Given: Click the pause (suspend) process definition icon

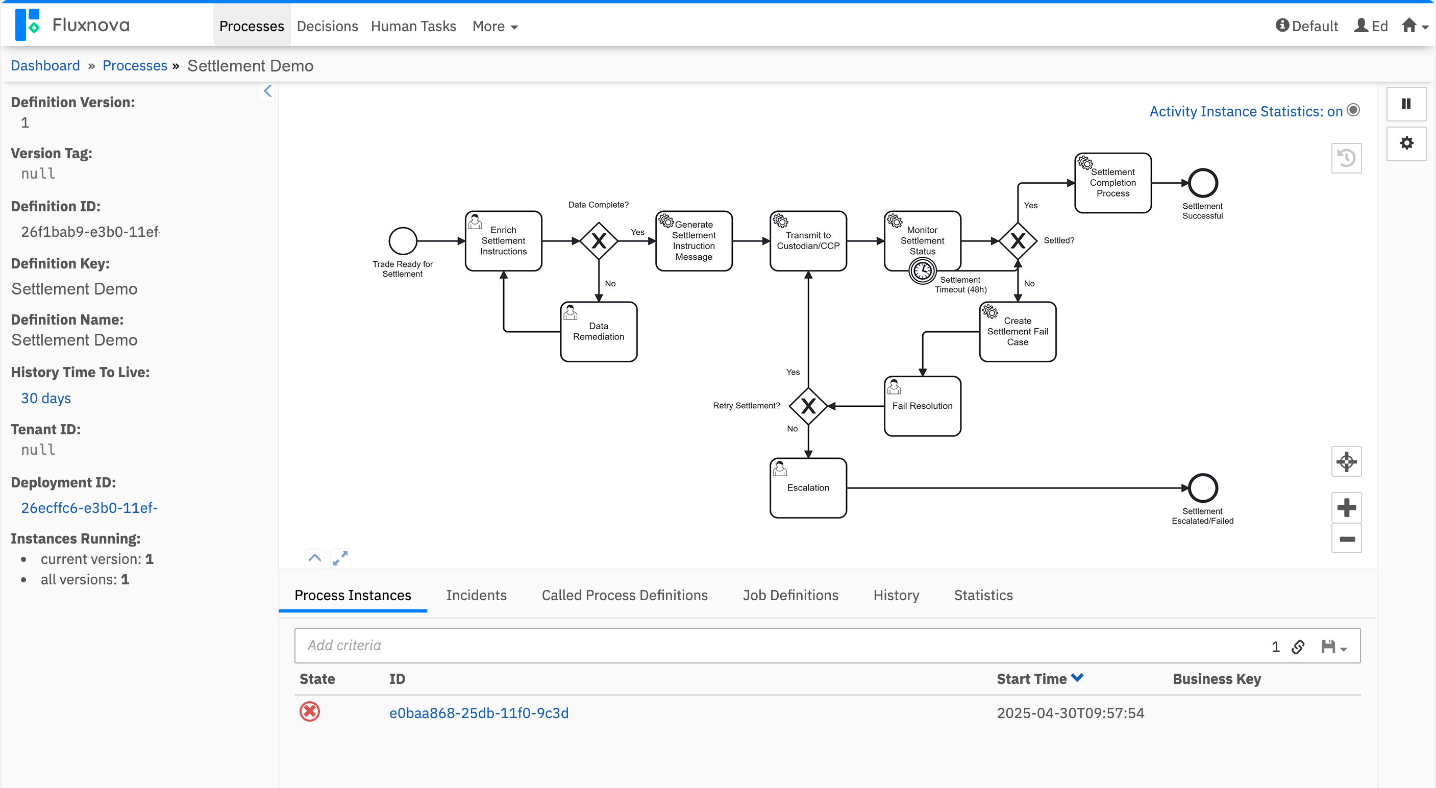Looking at the screenshot, I should click(1405, 104).
